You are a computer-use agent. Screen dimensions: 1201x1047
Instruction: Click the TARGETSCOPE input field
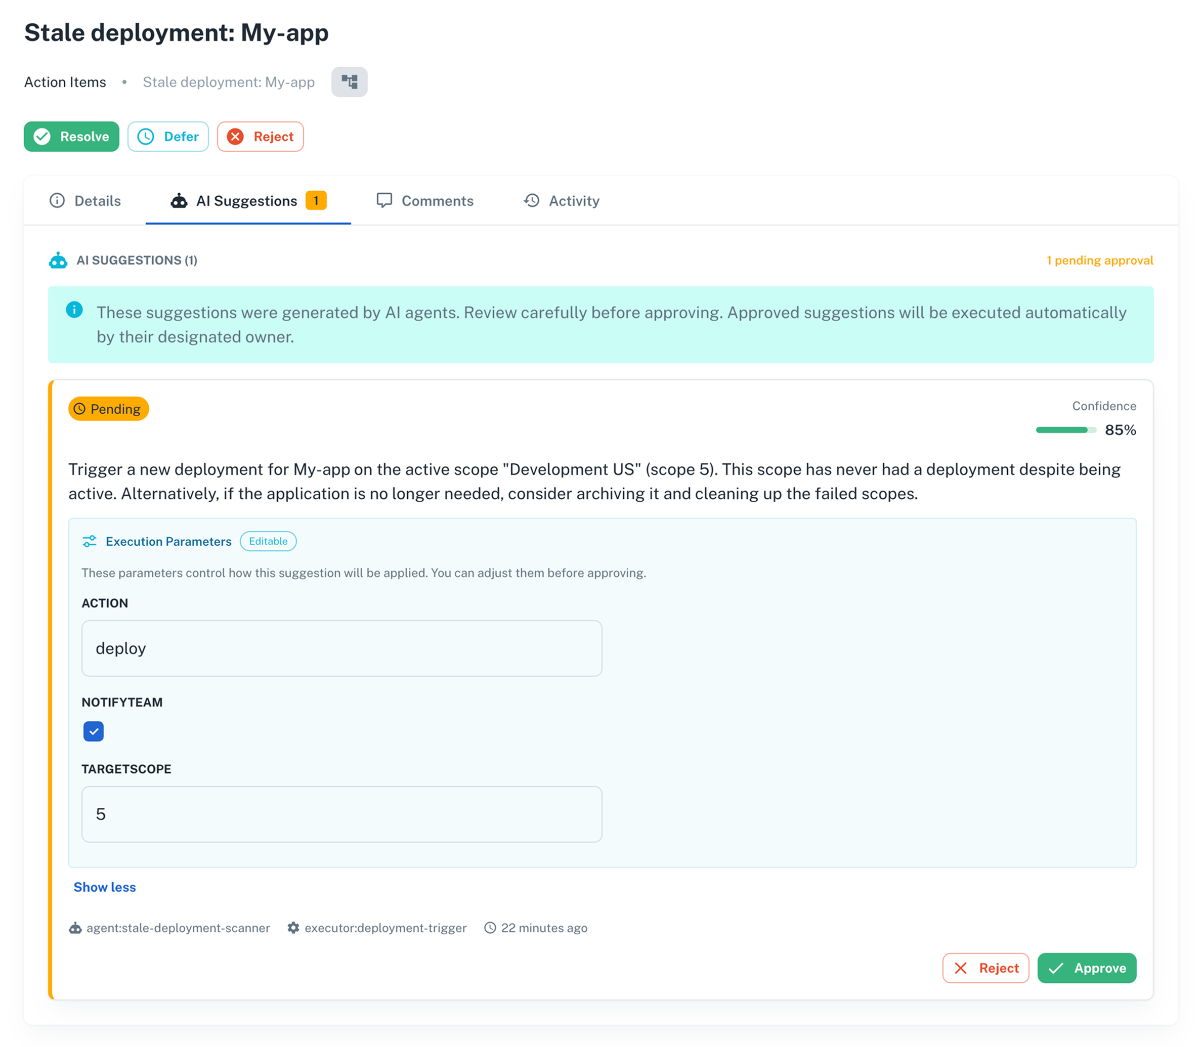pyautogui.click(x=341, y=814)
